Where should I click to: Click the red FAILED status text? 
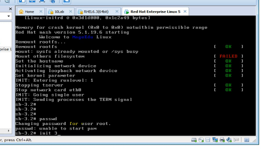pyautogui.click(x=228, y=56)
